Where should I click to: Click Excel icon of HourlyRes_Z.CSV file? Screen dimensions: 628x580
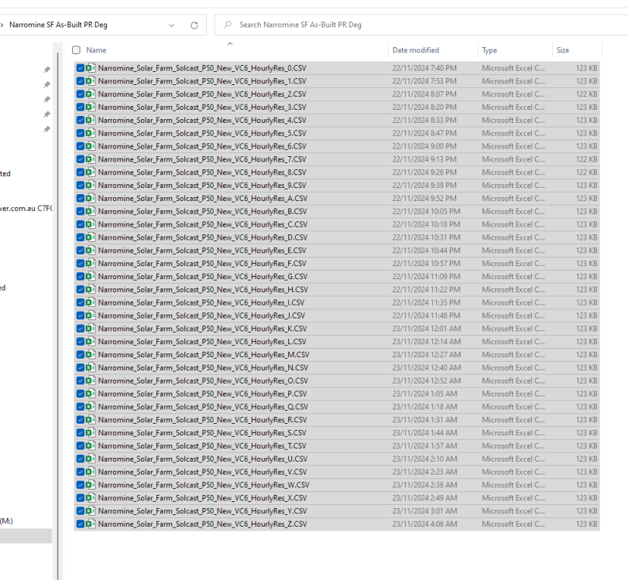tap(91, 524)
